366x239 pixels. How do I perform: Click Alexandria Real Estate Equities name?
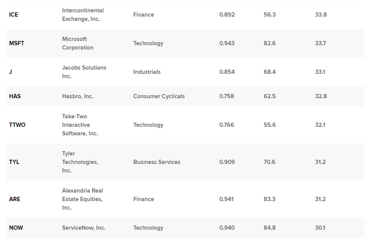[x=82, y=199]
